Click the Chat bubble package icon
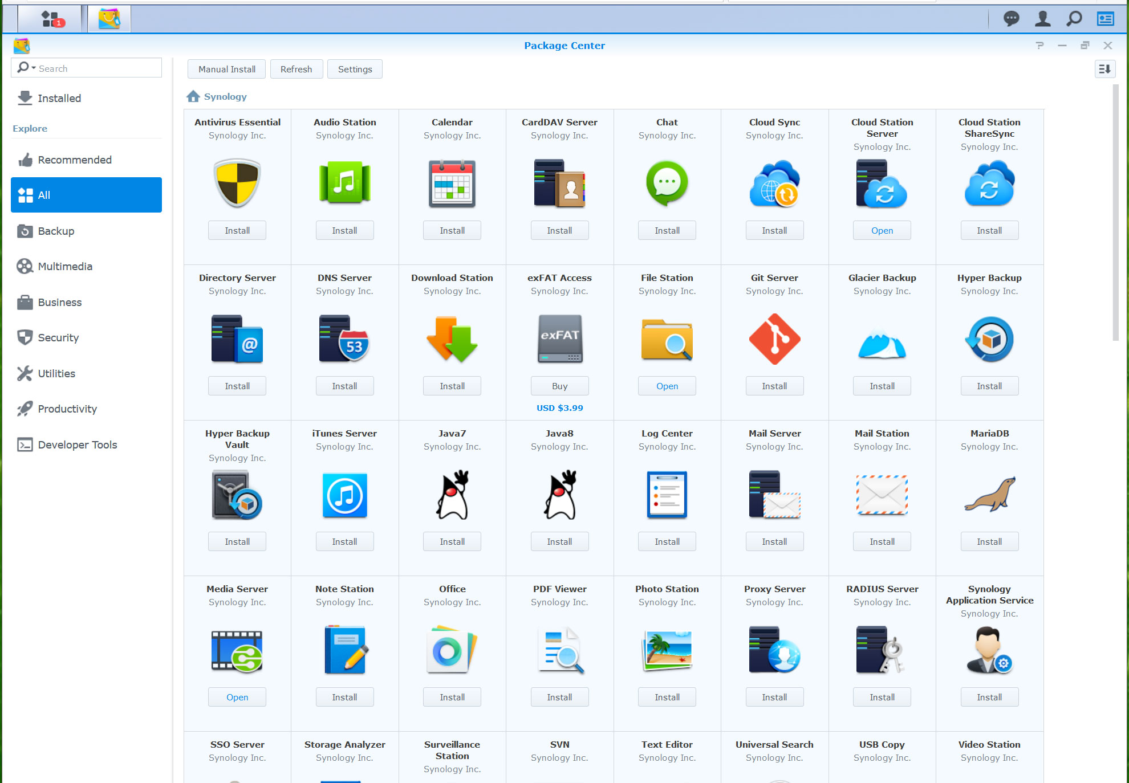The width and height of the screenshot is (1129, 783). click(667, 183)
